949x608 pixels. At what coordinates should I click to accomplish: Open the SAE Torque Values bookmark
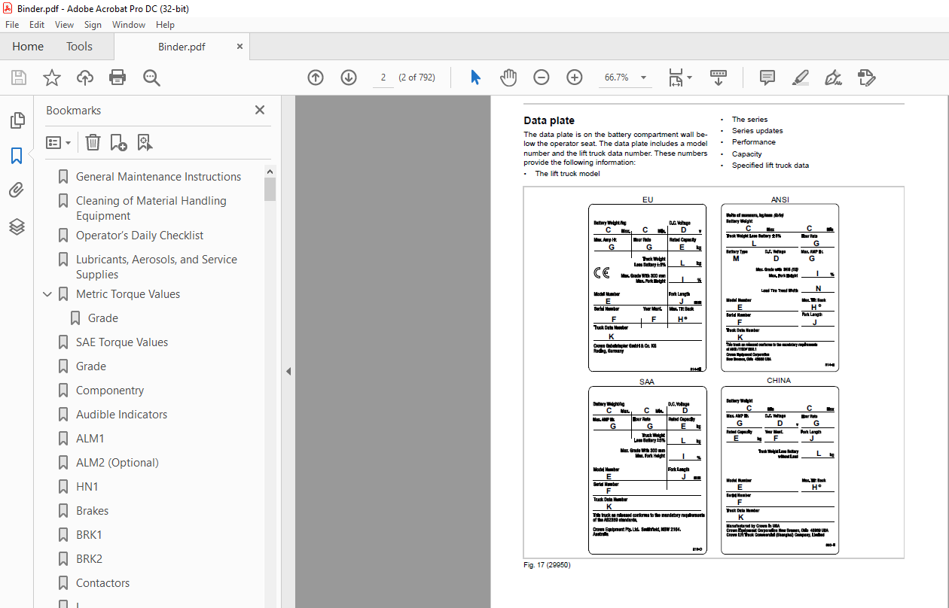pos(122,342)
